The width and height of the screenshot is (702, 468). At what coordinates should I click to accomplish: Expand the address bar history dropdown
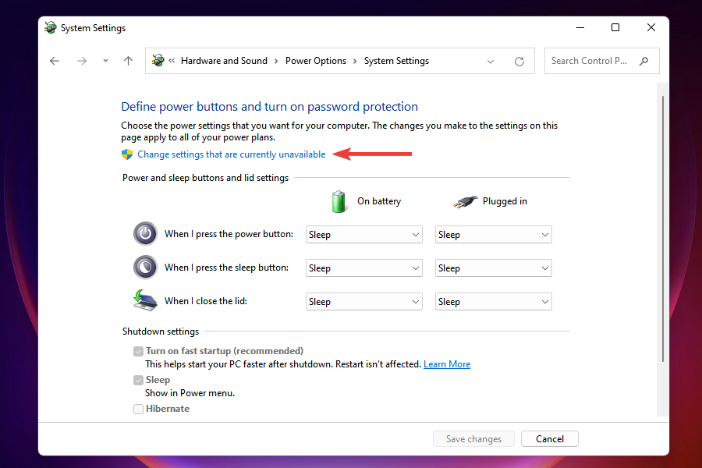(x=491, y=62)
